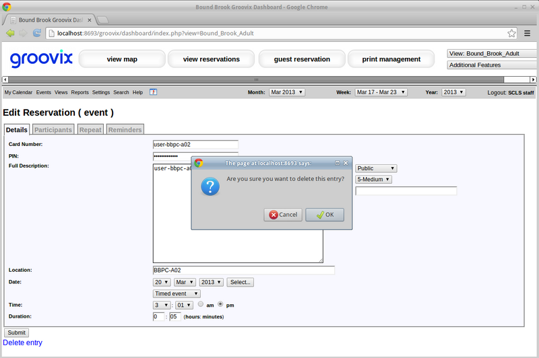Open the Year dropdown 2013
The image size is (539, 358).
(453, 92)
